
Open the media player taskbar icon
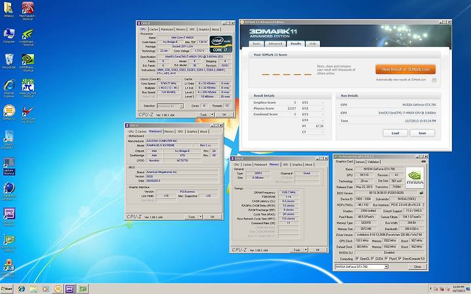click(45, 289)
